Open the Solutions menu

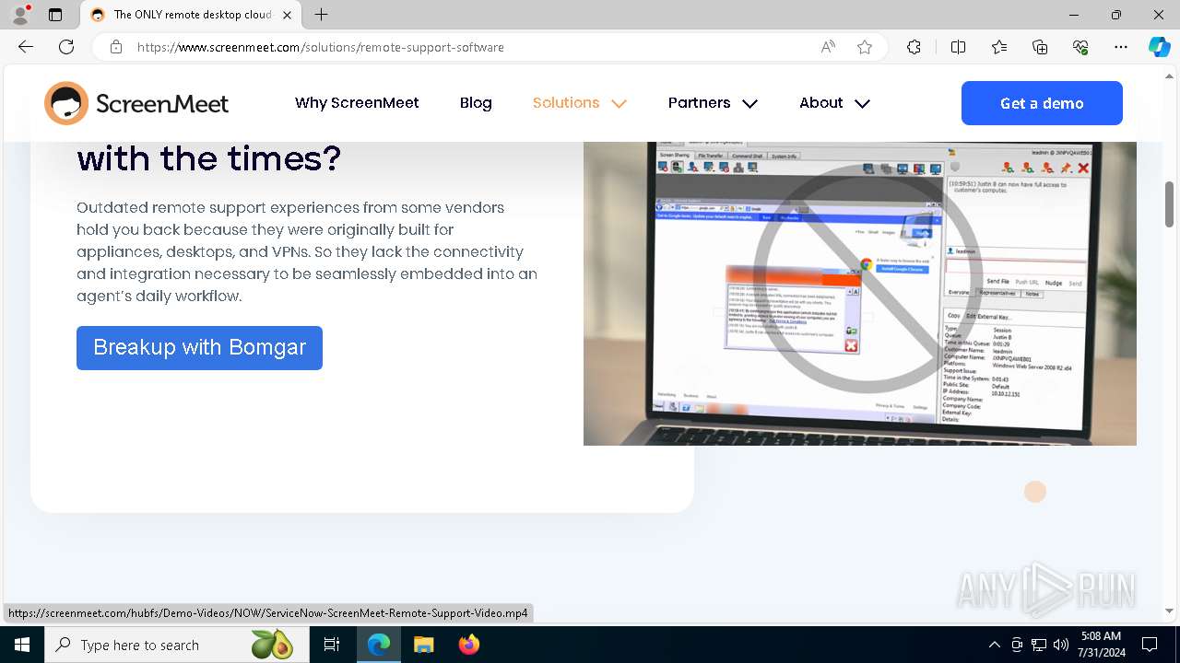[x=566, y=103]
